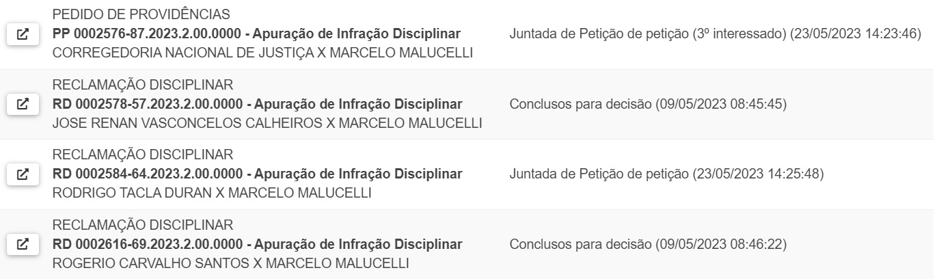Select Reclamação Disciplinar heading above RD 0002584-64

click(143, 155)
